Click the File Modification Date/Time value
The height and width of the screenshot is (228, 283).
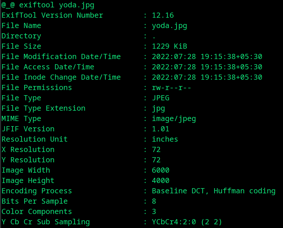207,56
